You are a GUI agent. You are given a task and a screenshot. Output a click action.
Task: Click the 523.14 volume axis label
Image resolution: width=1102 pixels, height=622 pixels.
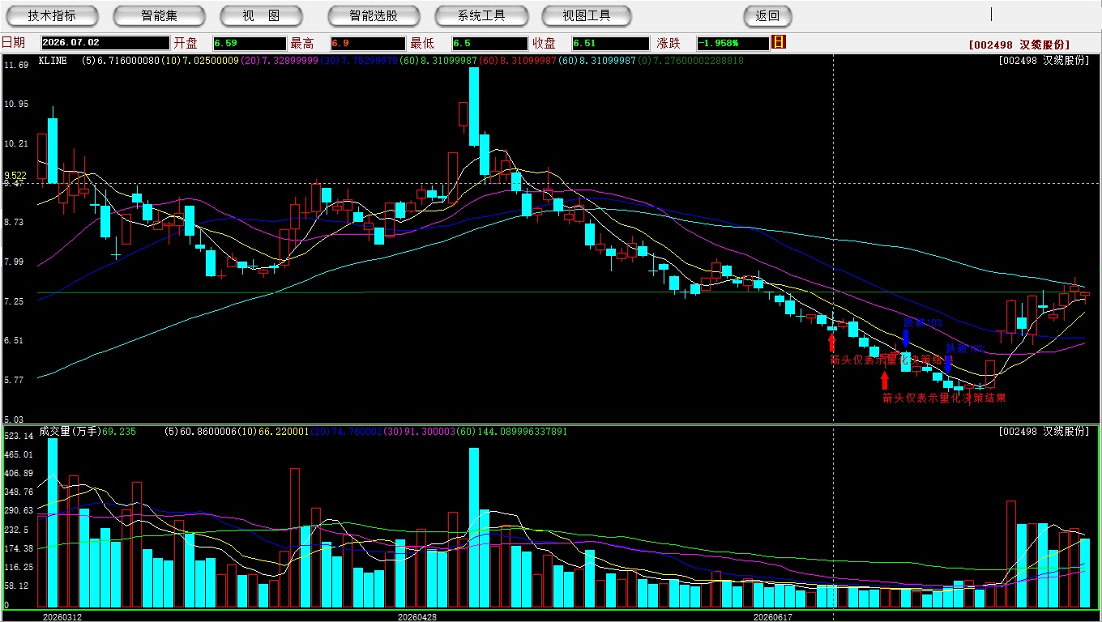[x=18, y=436]
